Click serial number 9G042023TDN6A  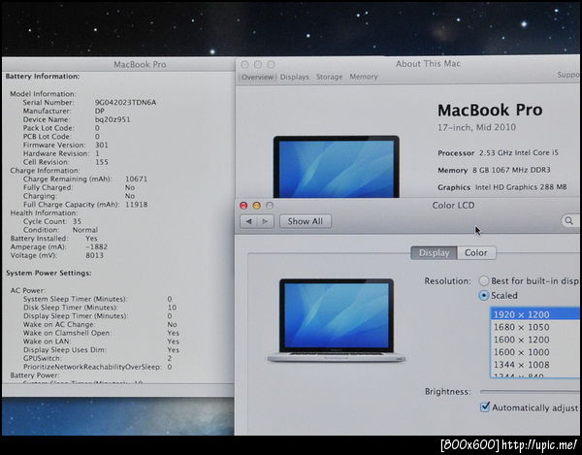(x=125, y=103)
